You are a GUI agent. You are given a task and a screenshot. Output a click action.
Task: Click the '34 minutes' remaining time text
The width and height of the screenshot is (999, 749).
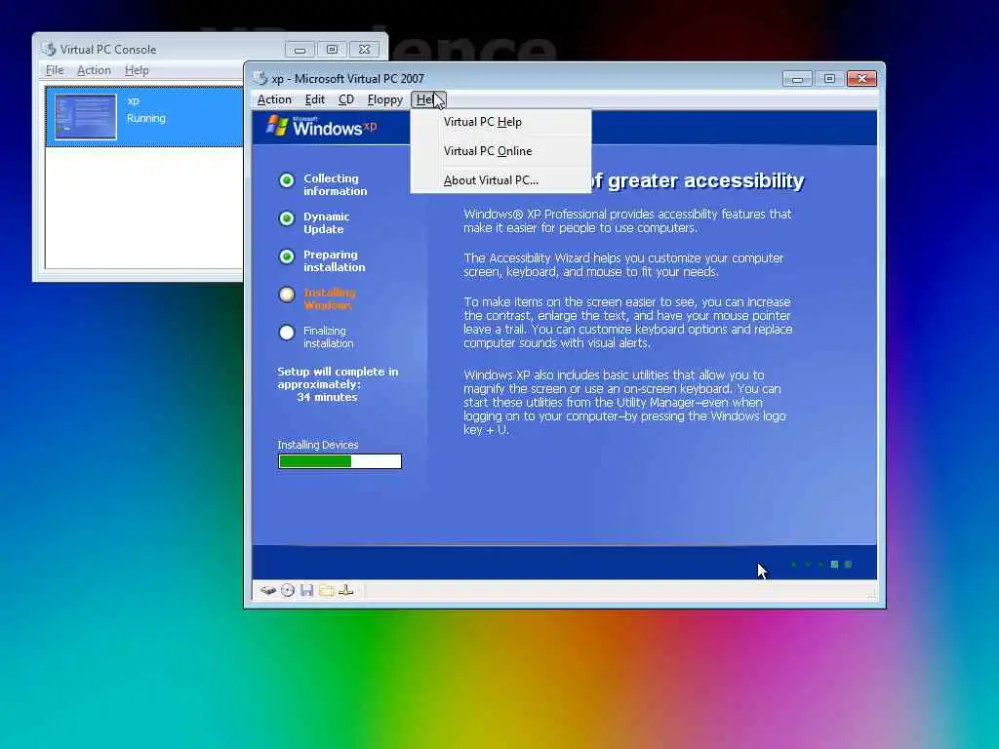click(x=327, y=397)
